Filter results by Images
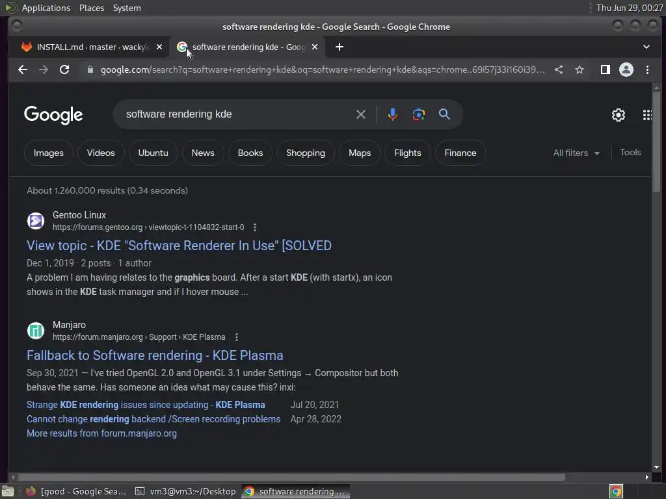Screen dimensions: 666x499 coord(48,153)
